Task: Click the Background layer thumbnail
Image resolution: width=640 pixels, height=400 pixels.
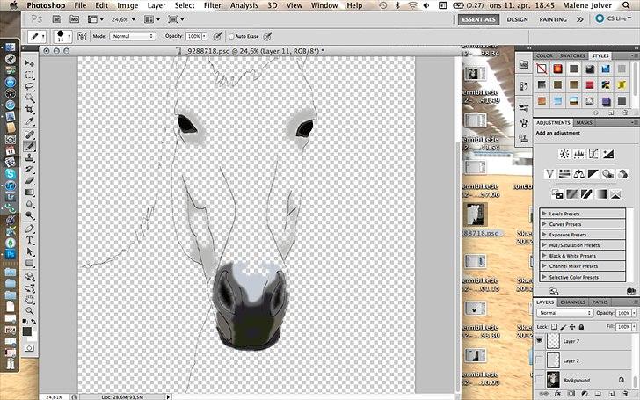Action: [x=553, y=380]
